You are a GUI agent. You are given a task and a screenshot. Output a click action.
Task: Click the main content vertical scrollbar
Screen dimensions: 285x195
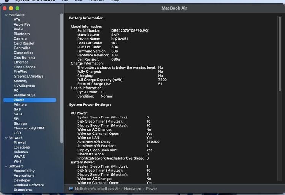pos(280,53)
